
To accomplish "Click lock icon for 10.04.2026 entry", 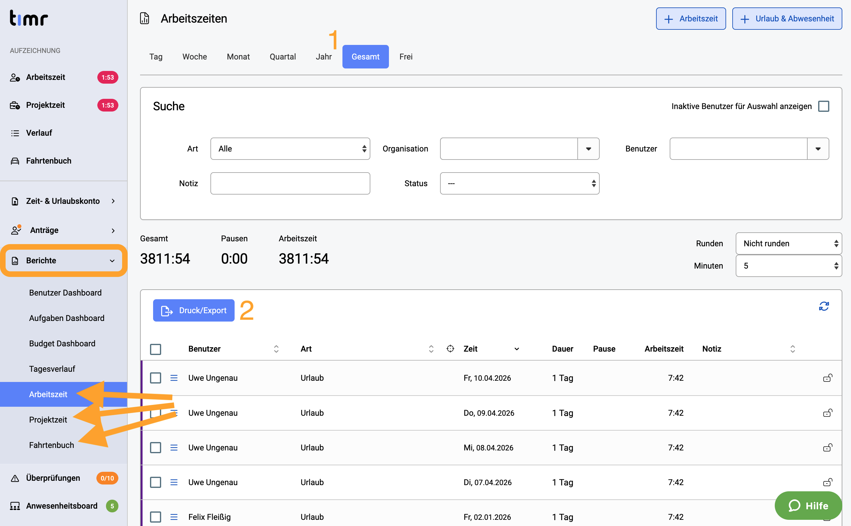I will coord(827,378).
